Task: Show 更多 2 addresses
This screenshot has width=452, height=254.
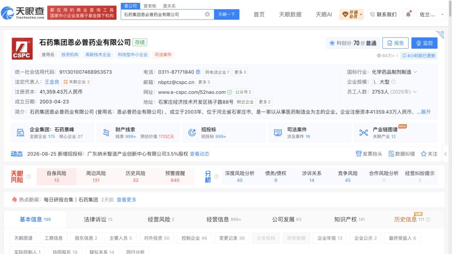Action: [x=265, y=102]
